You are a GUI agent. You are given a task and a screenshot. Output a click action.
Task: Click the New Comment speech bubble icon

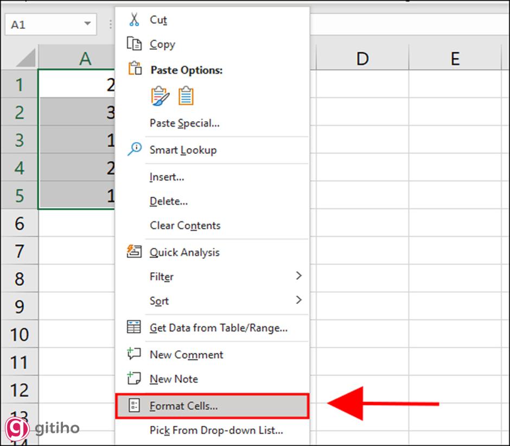(134, 354)
